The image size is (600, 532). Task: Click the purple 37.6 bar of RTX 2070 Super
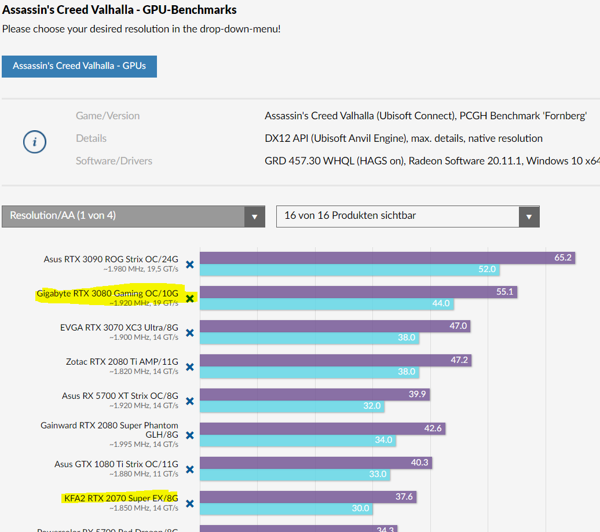308,497
